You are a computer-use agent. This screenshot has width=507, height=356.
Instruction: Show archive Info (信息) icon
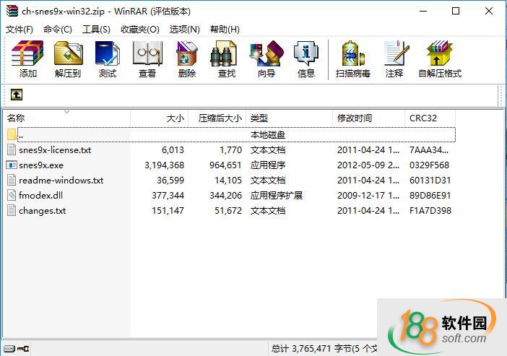click(x=305, y=59)
